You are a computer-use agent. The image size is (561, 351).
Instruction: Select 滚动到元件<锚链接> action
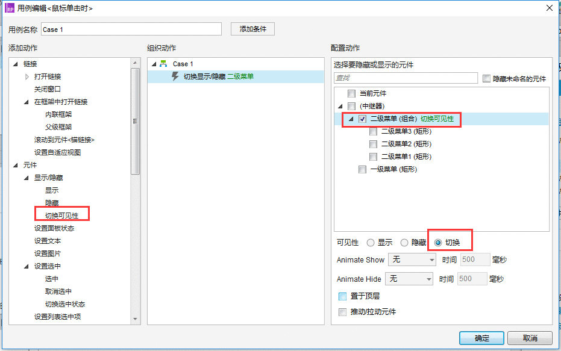pyautogui.click(x=64, y=140)
